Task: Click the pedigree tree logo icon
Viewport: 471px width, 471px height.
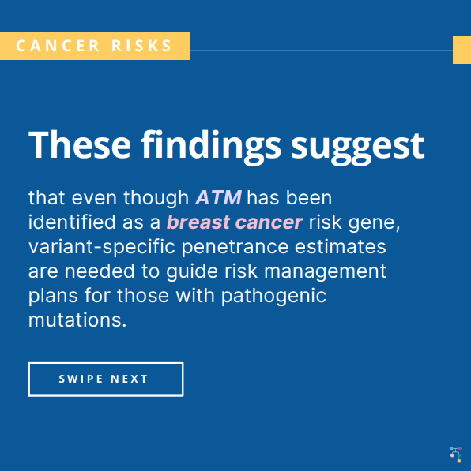Action: [x=456, y=454]
